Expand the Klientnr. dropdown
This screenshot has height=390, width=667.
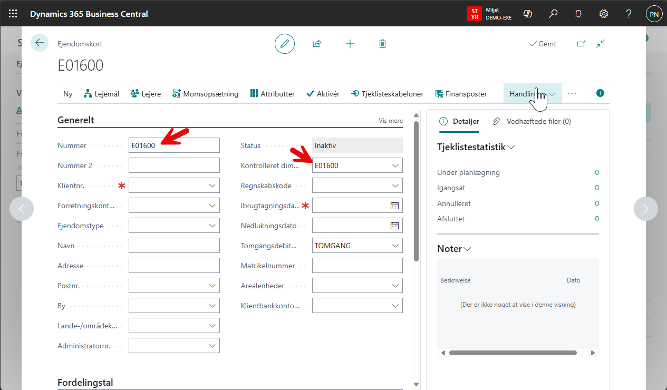coord(212,186)
